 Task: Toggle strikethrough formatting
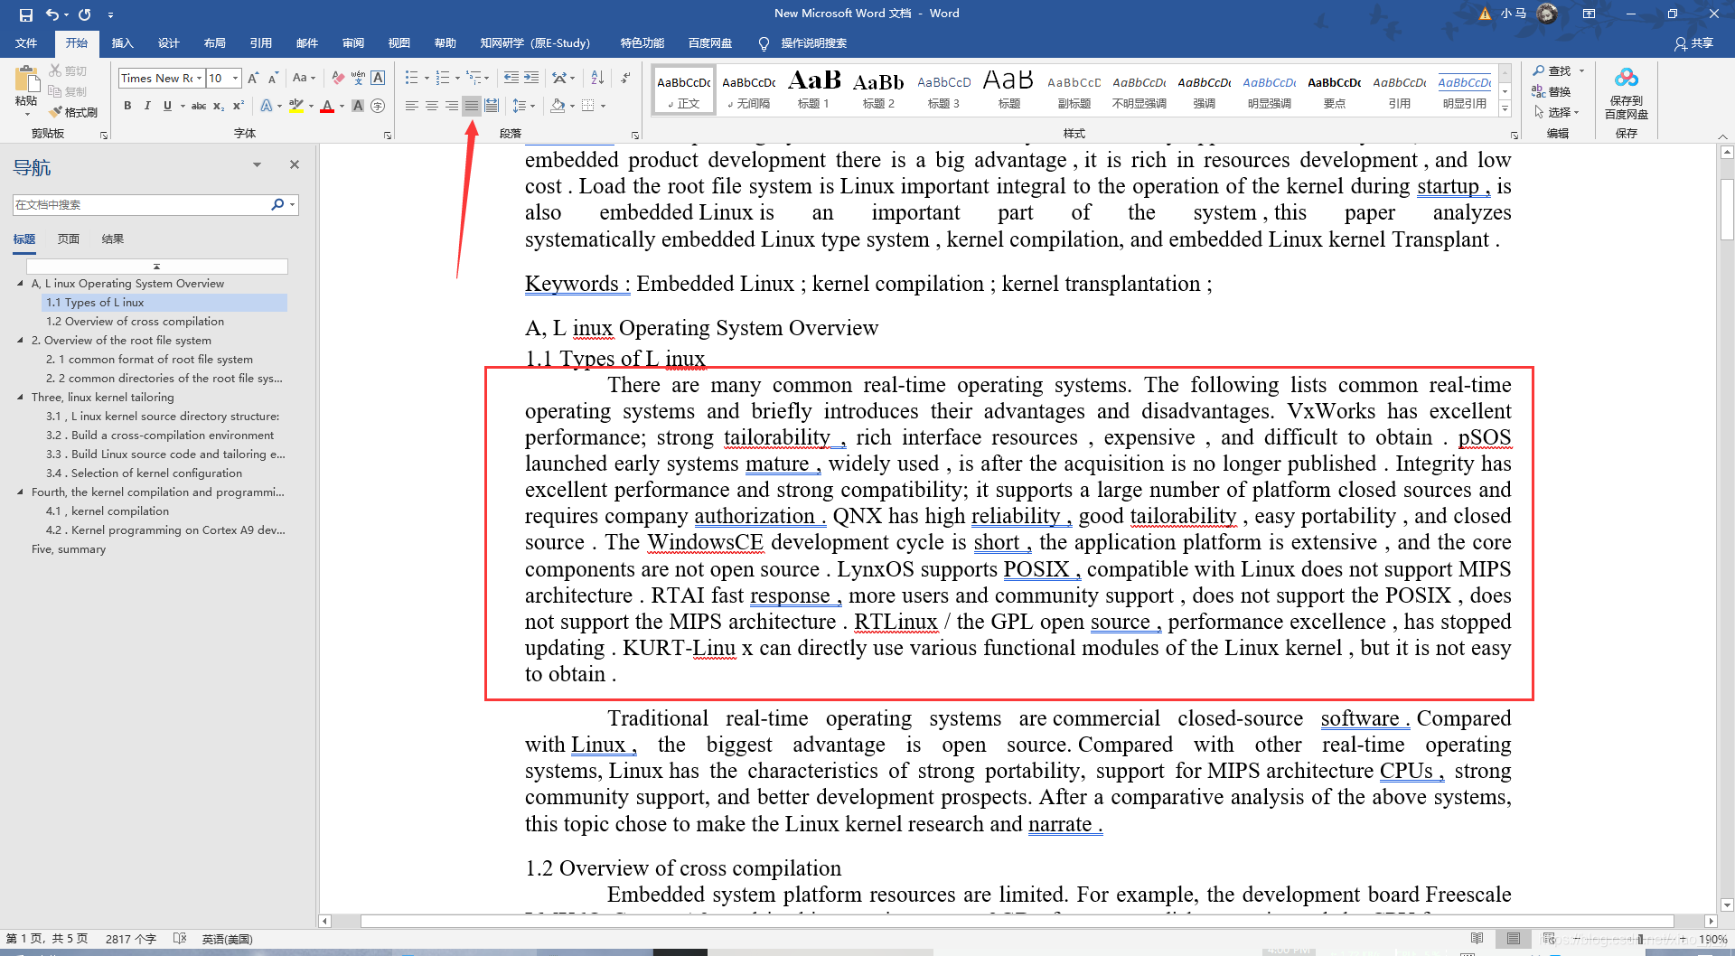pyautogui.click(x=199, y=106)
